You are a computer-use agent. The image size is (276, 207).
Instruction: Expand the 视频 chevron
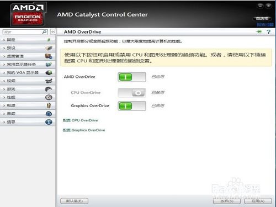4,81
